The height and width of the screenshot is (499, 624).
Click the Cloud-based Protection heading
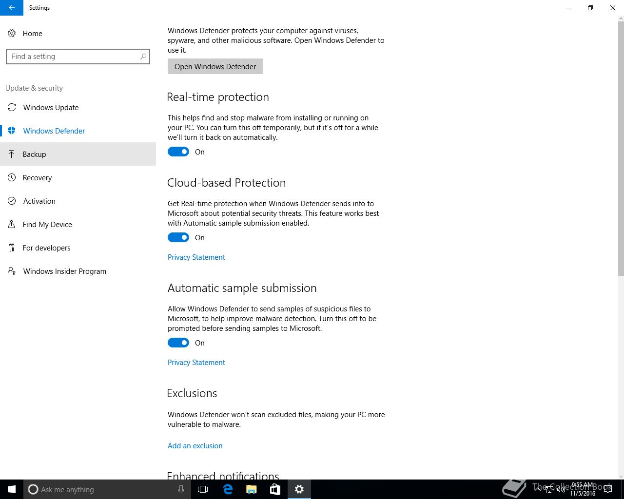pos(227,183)
